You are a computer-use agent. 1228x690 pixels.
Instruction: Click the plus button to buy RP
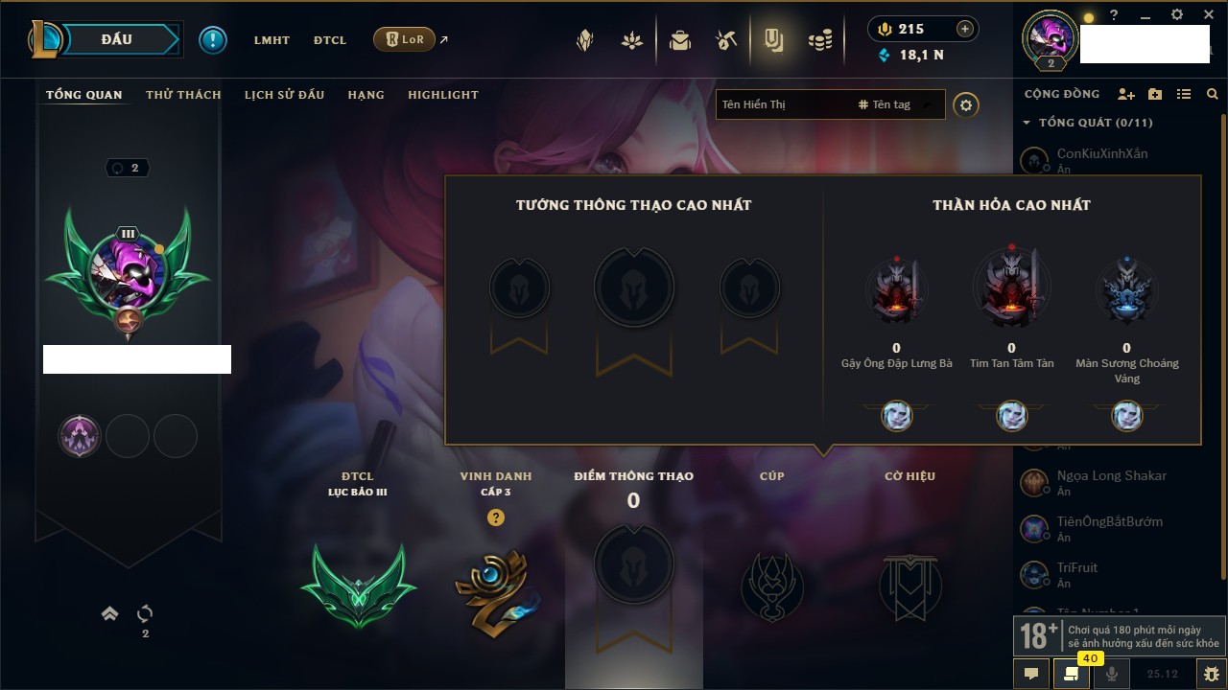click(x=965, y=29)
